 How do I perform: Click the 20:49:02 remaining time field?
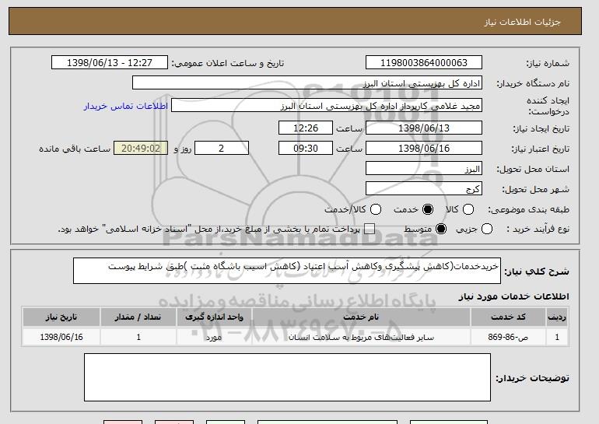pos(141,149)
